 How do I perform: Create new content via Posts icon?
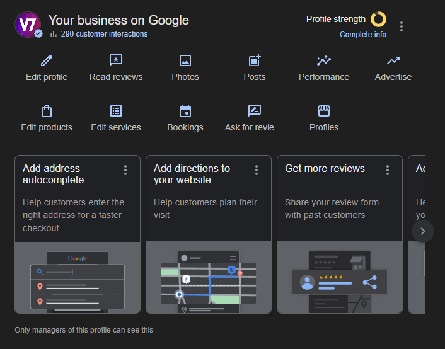click(x=255, y=60)
